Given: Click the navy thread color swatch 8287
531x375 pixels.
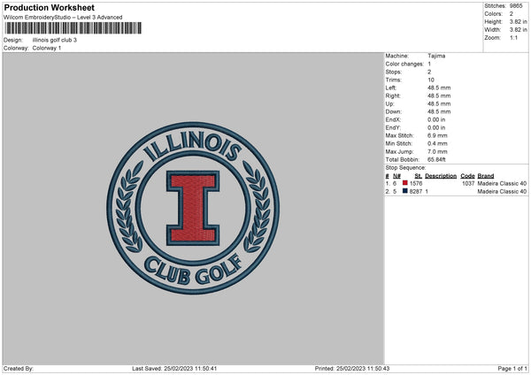Looking at the screenshot, I should [405, 191].
